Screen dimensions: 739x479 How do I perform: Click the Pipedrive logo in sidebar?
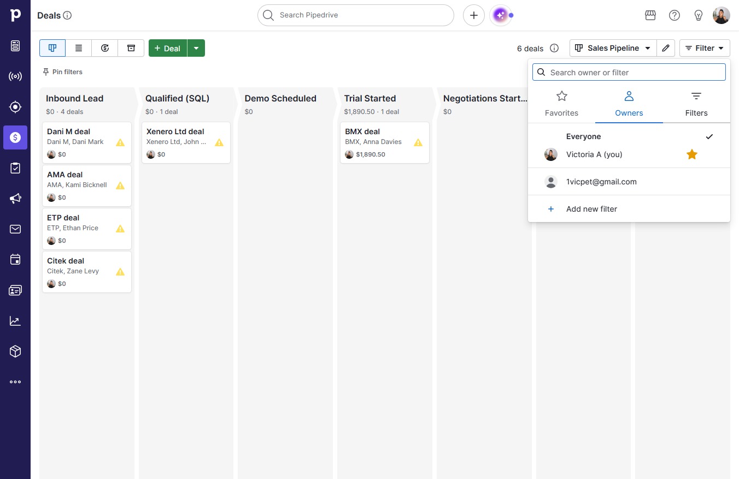pyautogui.click(x=15, y=15)
